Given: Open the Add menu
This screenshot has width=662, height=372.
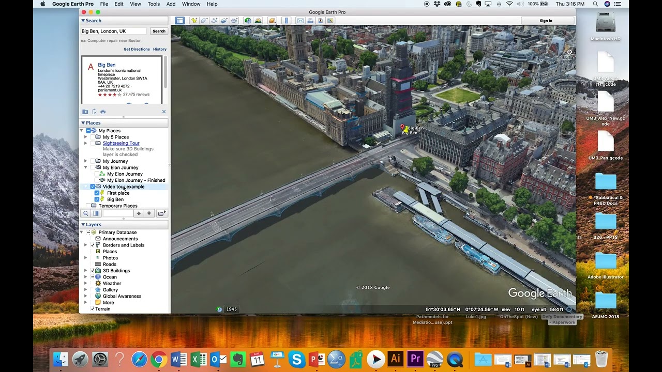Looking at the screenshot, I should click(x=171, y=4).
